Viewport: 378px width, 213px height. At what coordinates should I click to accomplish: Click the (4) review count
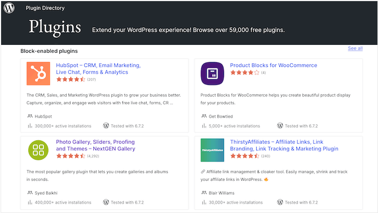pos(263,73)
